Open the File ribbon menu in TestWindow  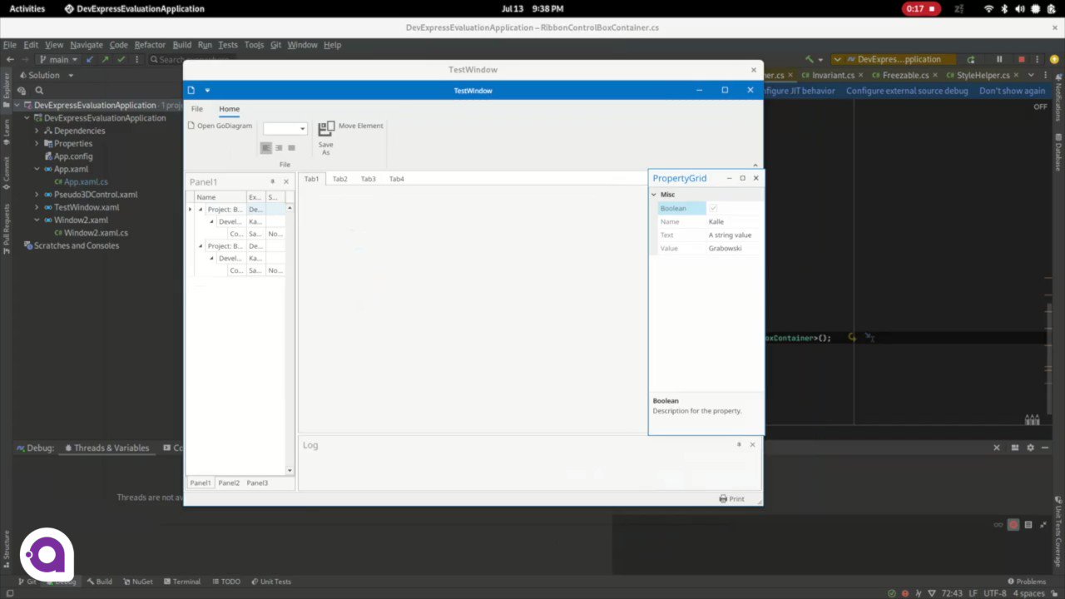pyautogui.click(x=196, y=108)
